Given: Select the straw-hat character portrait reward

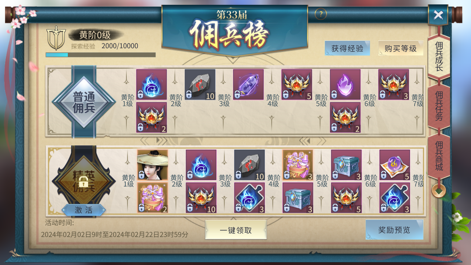Looking at the screenshot, I should 153,165.
